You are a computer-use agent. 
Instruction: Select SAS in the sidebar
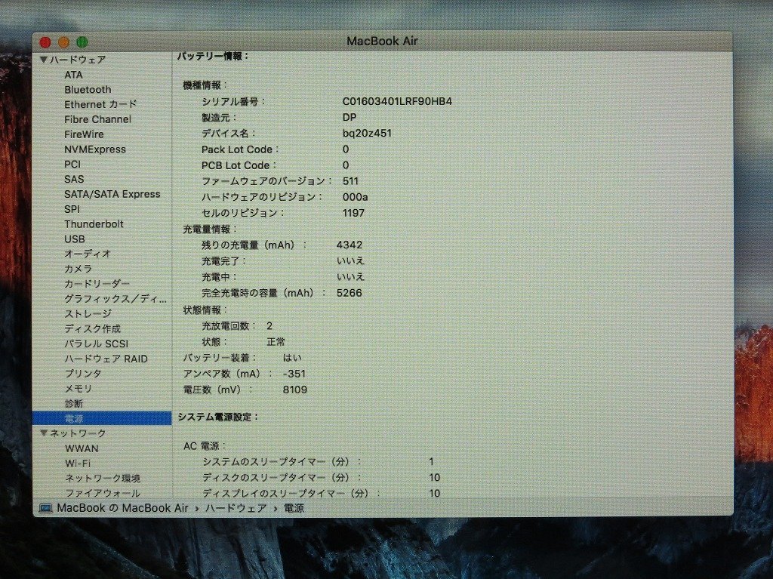click(74, 179)
